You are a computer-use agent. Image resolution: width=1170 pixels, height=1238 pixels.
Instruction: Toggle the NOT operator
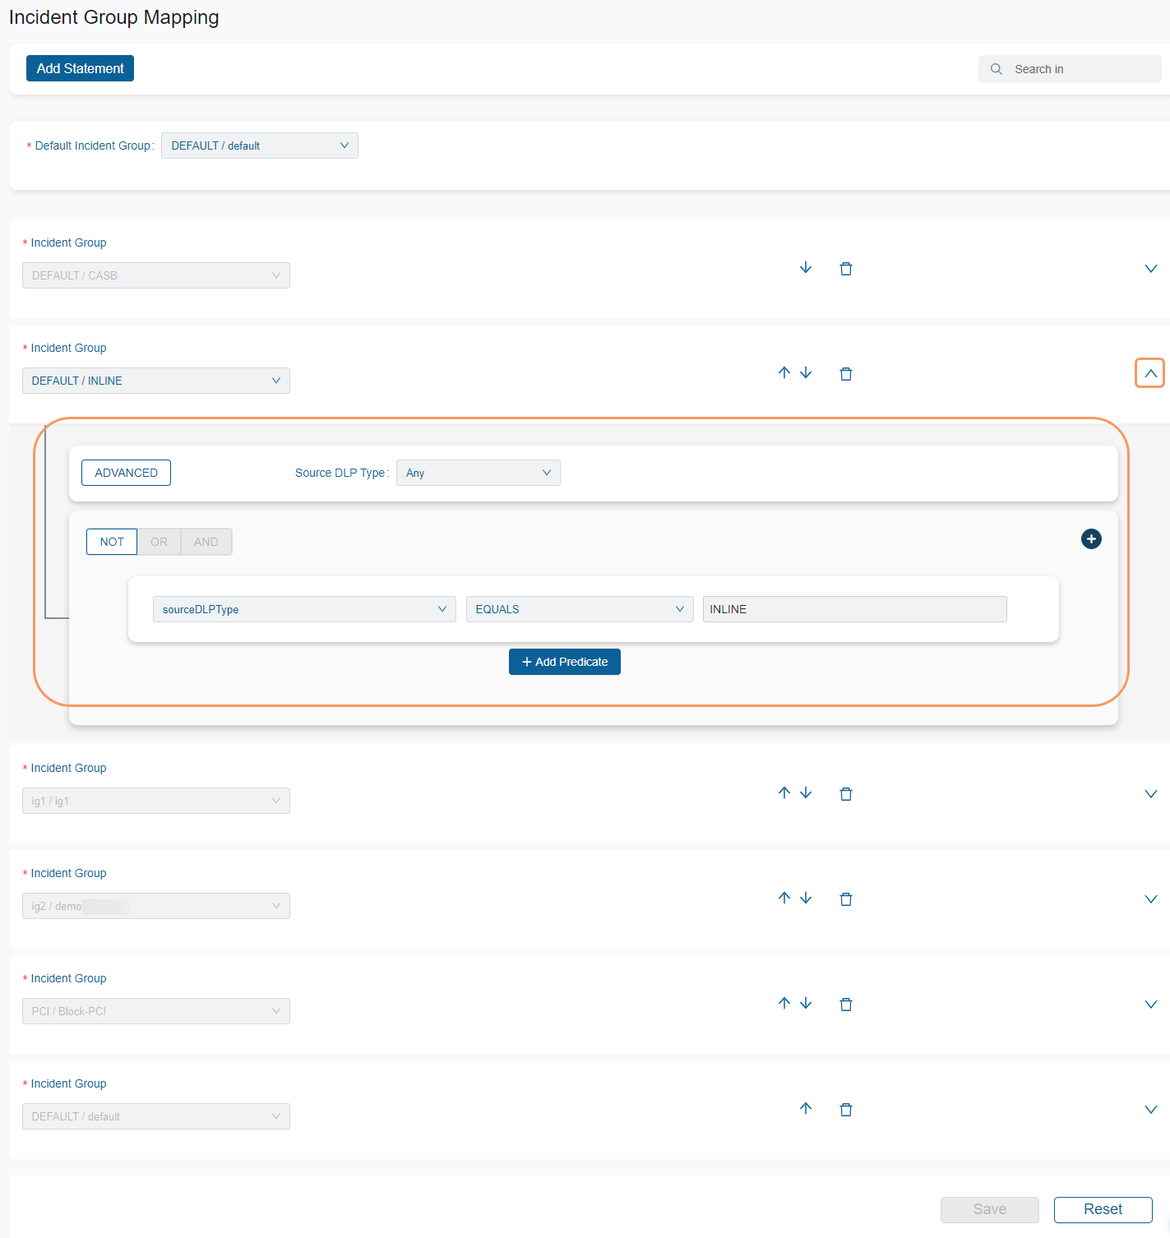[112, 542]
